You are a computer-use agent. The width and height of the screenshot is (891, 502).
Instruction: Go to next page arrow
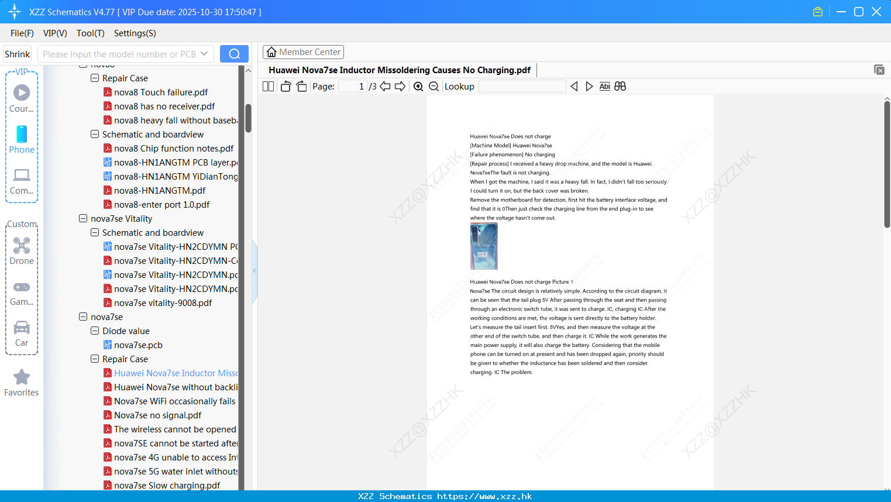click(400, 86)
